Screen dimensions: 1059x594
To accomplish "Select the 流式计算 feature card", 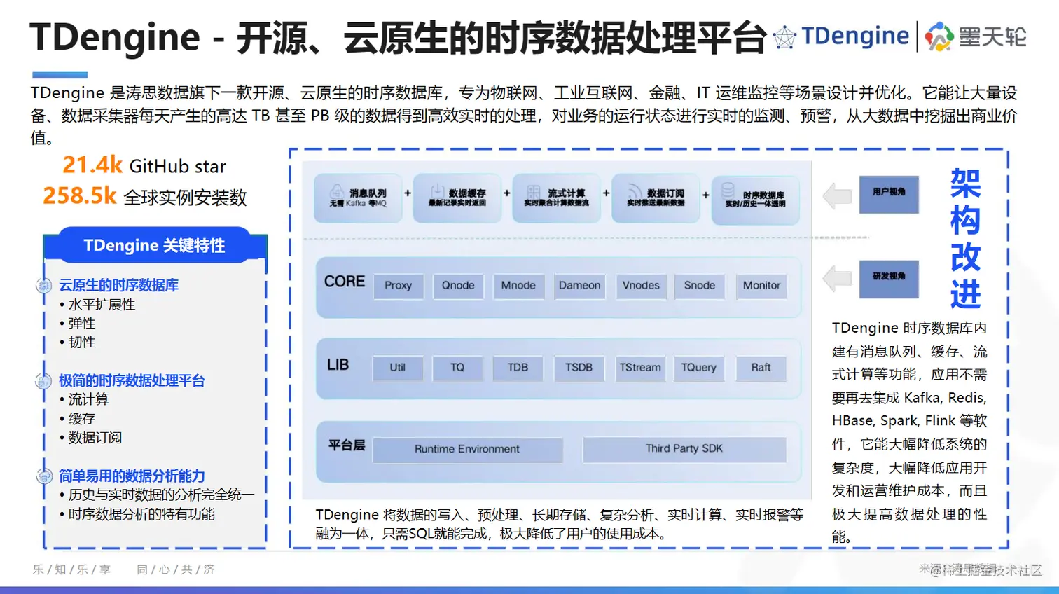I will [x=557, y=198].
